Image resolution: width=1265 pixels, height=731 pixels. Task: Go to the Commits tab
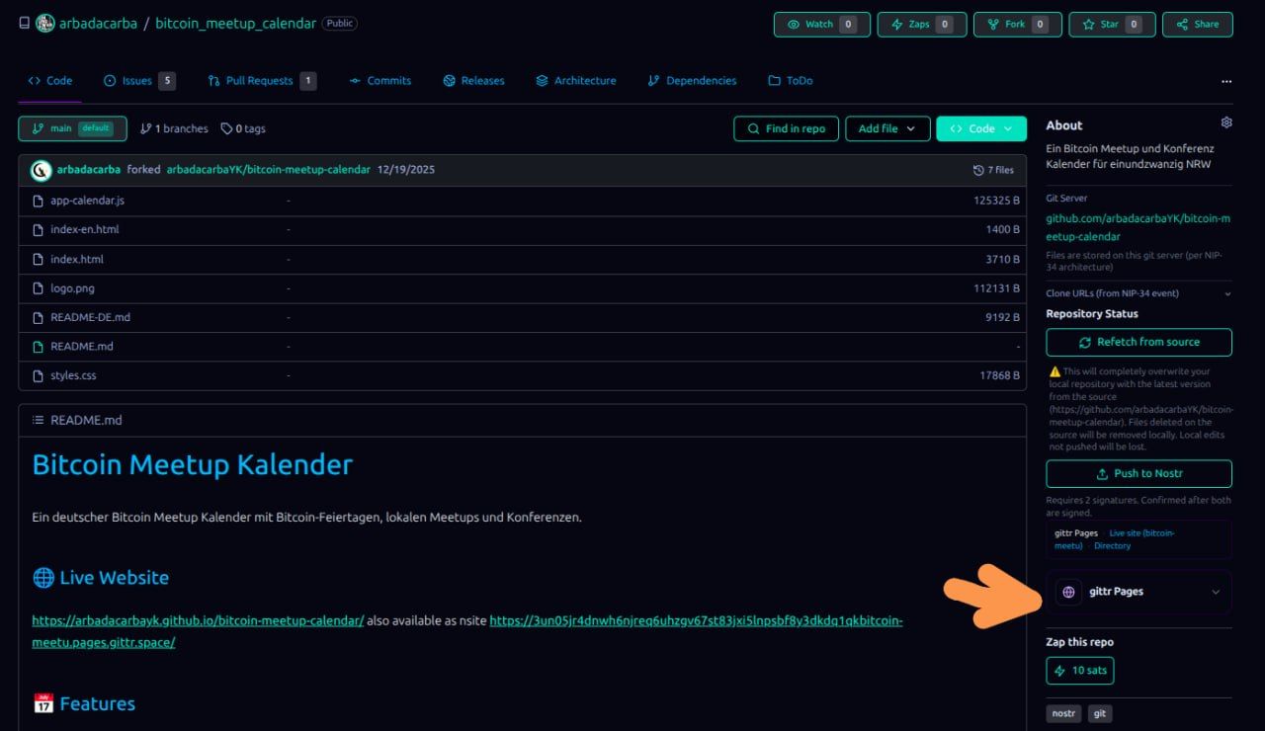(380, 81)
